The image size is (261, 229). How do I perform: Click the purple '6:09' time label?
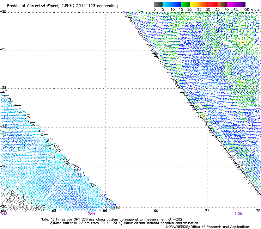(238, 214)
